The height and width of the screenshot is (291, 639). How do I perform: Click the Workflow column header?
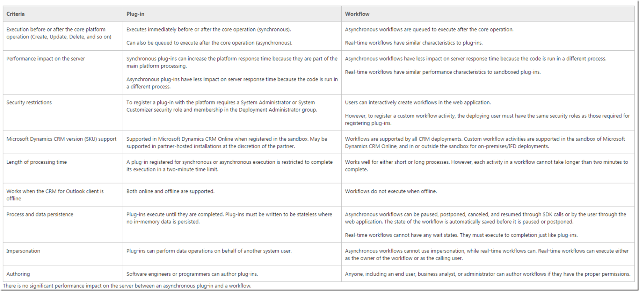[x=357, y=14]
